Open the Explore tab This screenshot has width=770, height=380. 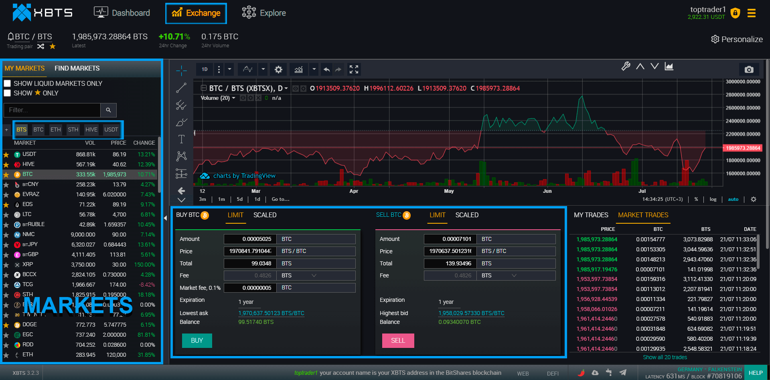point(264,13)
